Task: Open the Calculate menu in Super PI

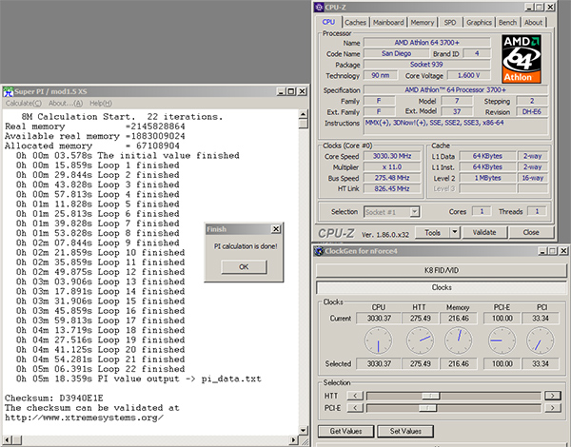Action: click(23, 104)
